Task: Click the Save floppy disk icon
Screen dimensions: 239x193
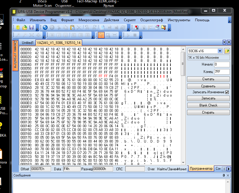Action: [31, 28]
